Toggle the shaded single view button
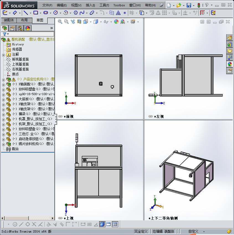Image resolution: width=234 pixels, height=235 pixels. [x=102, y=224]
